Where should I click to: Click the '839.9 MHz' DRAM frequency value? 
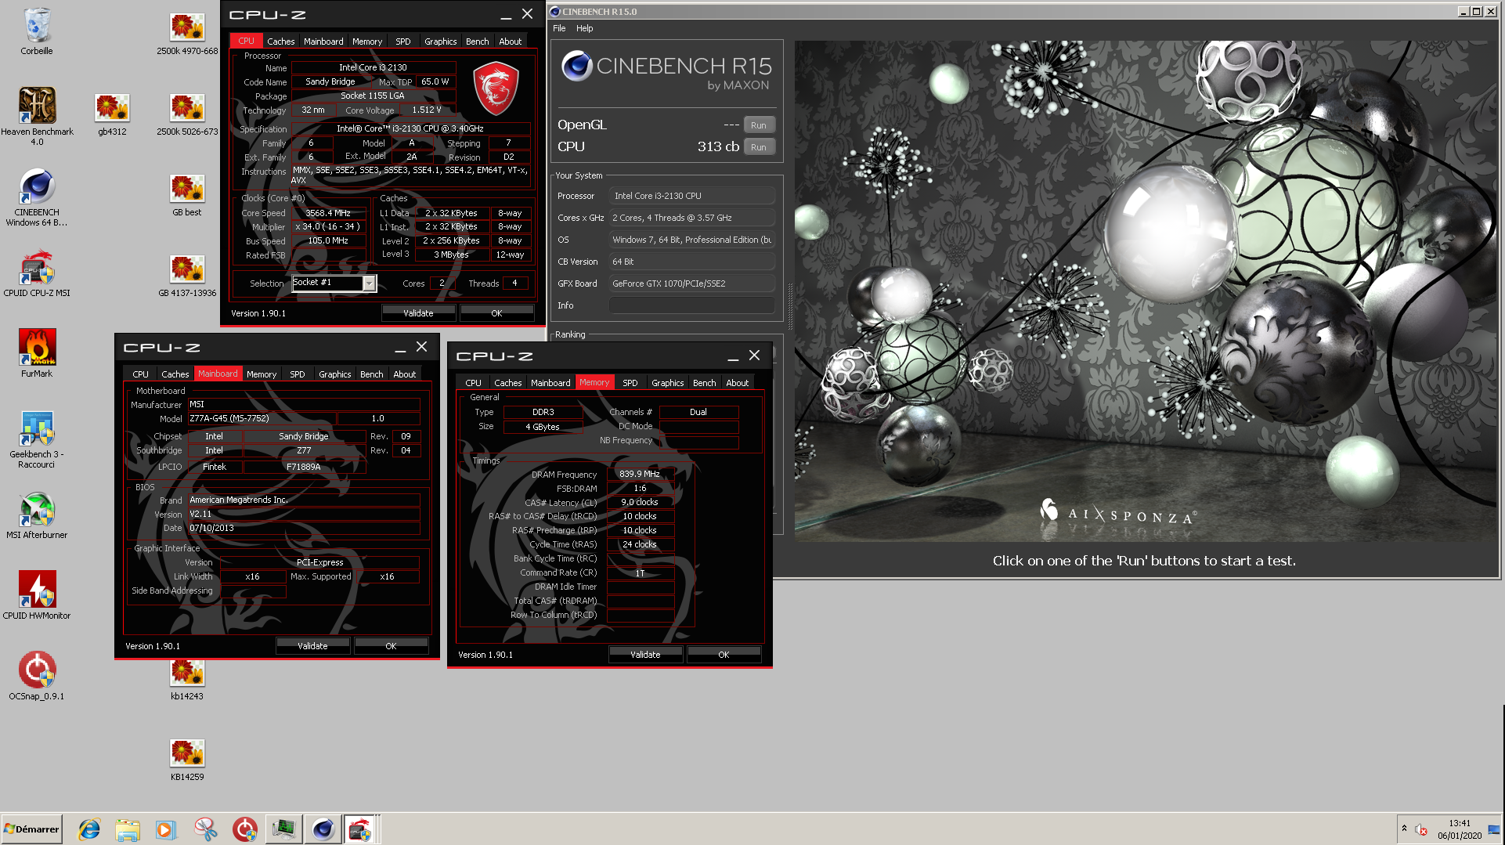(x=640, y=474)
